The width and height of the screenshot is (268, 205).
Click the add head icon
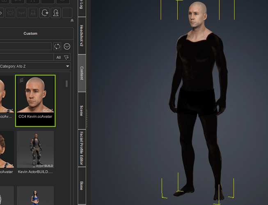click(44, 13)
